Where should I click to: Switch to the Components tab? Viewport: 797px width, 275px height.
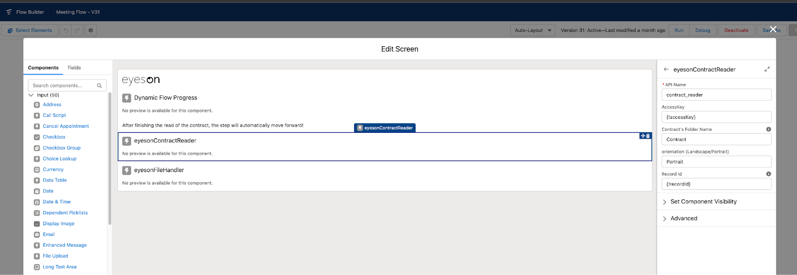point(43,68)
